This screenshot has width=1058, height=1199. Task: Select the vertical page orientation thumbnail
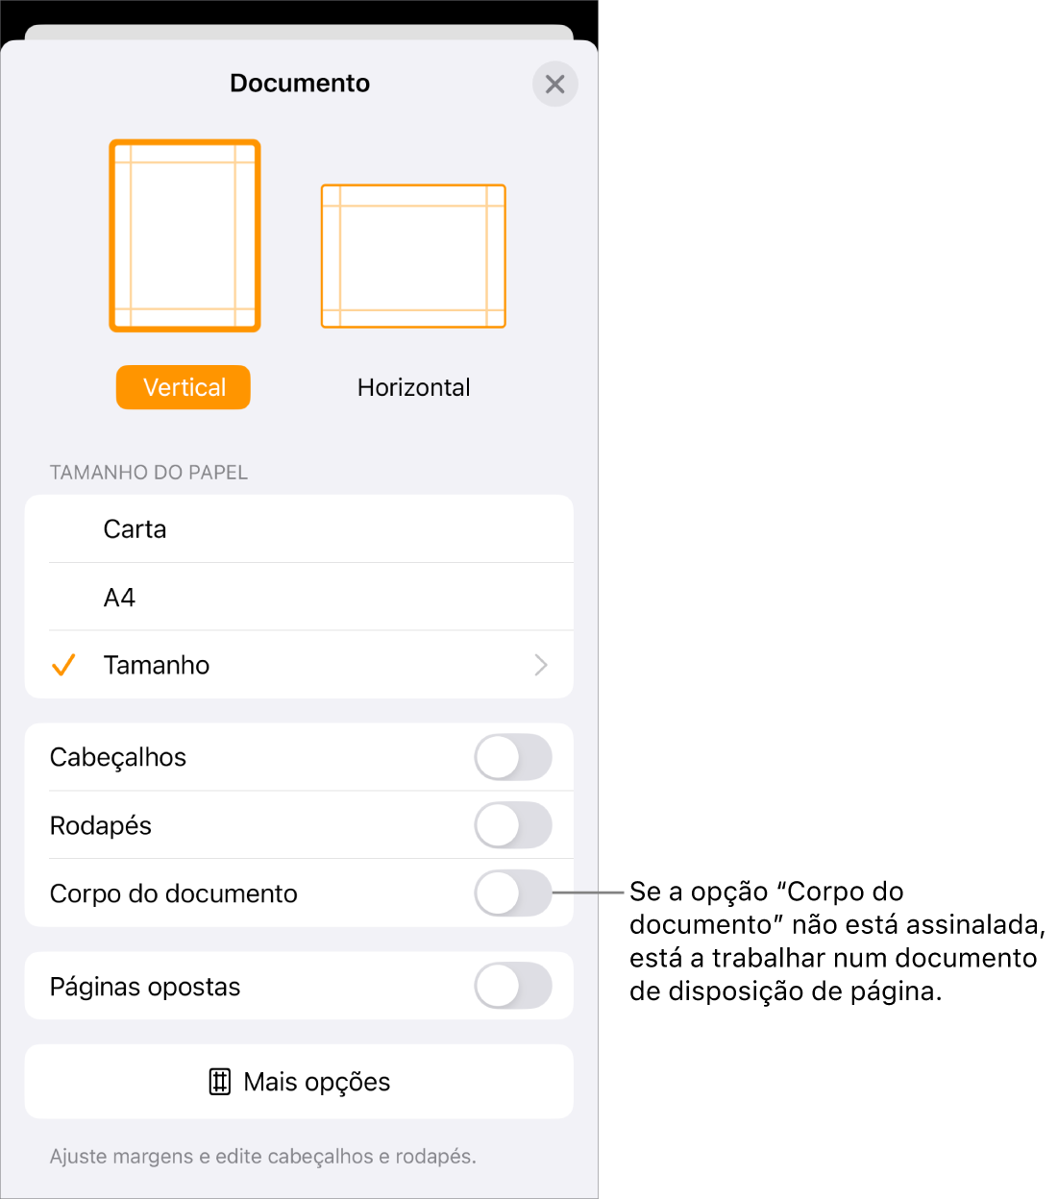(x=185, y=236)
